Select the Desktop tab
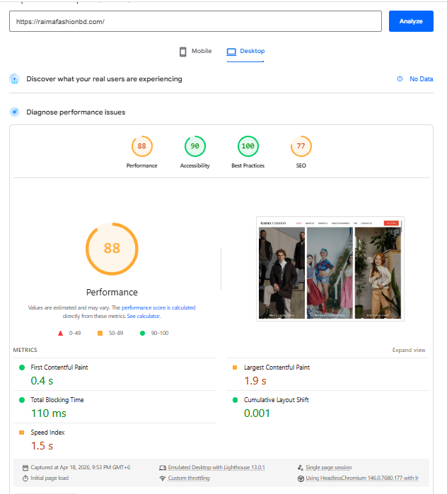447x494 pixels. point(245,52)
